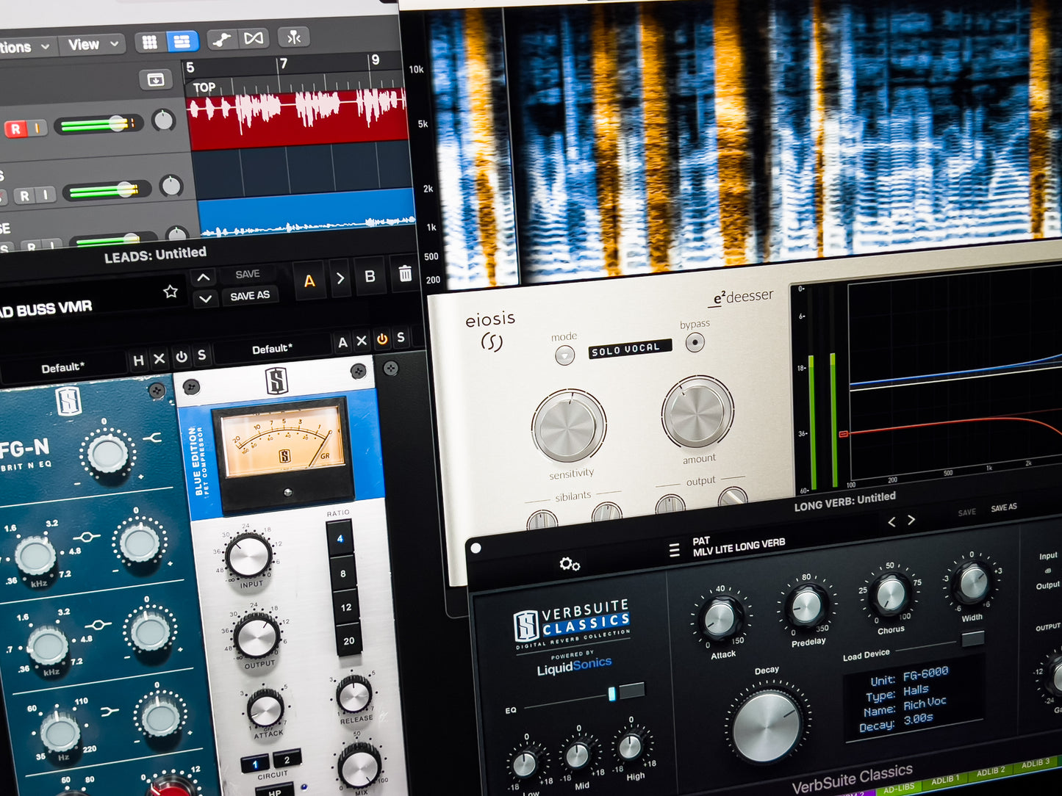Select compressor ratio 8 button
Viewport: 1062px width, 796px height.
tap(342, 574)
